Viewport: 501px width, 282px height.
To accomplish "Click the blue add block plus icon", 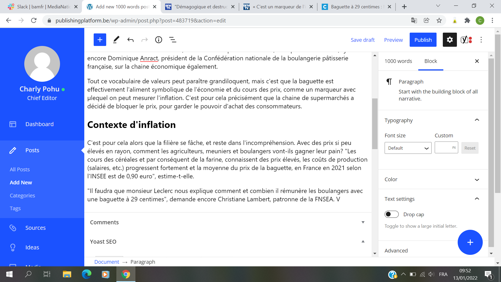I will 100,40.
